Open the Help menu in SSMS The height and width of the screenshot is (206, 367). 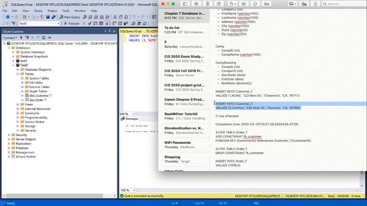(x=94, y=11)
